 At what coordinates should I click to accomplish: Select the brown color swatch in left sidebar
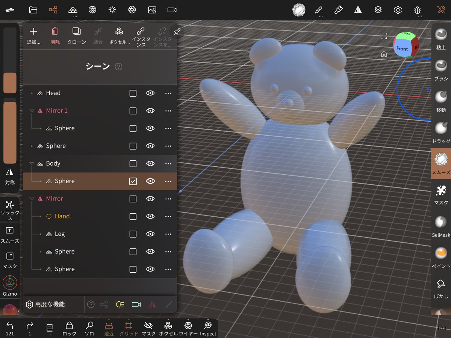pyautogui.click(x=9, y=83)
